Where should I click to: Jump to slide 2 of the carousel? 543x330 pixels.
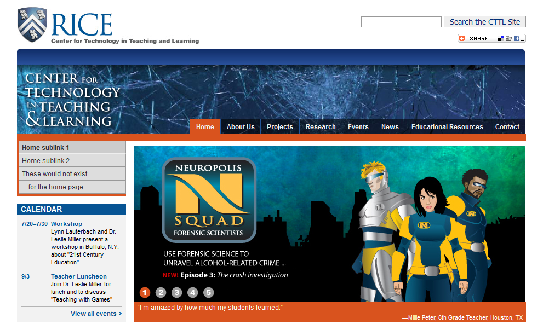[x=161, y=293]
